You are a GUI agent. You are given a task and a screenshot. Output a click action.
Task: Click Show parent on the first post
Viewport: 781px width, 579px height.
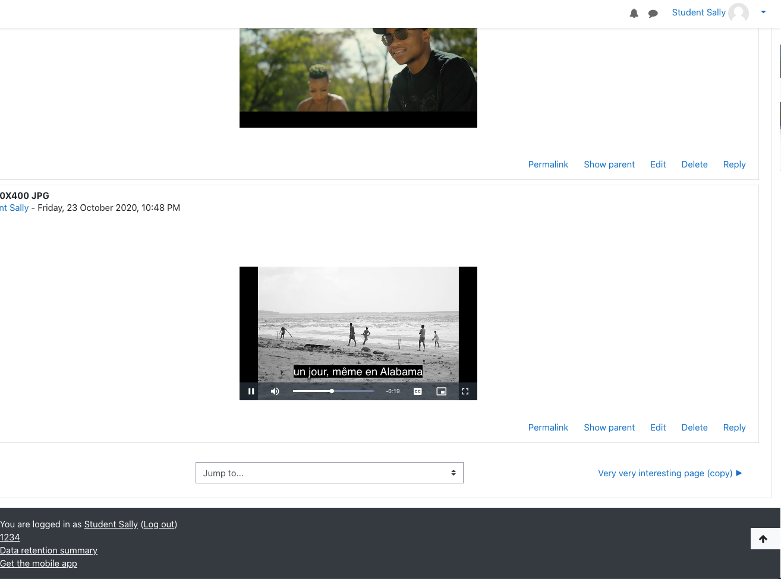(609, 164)
